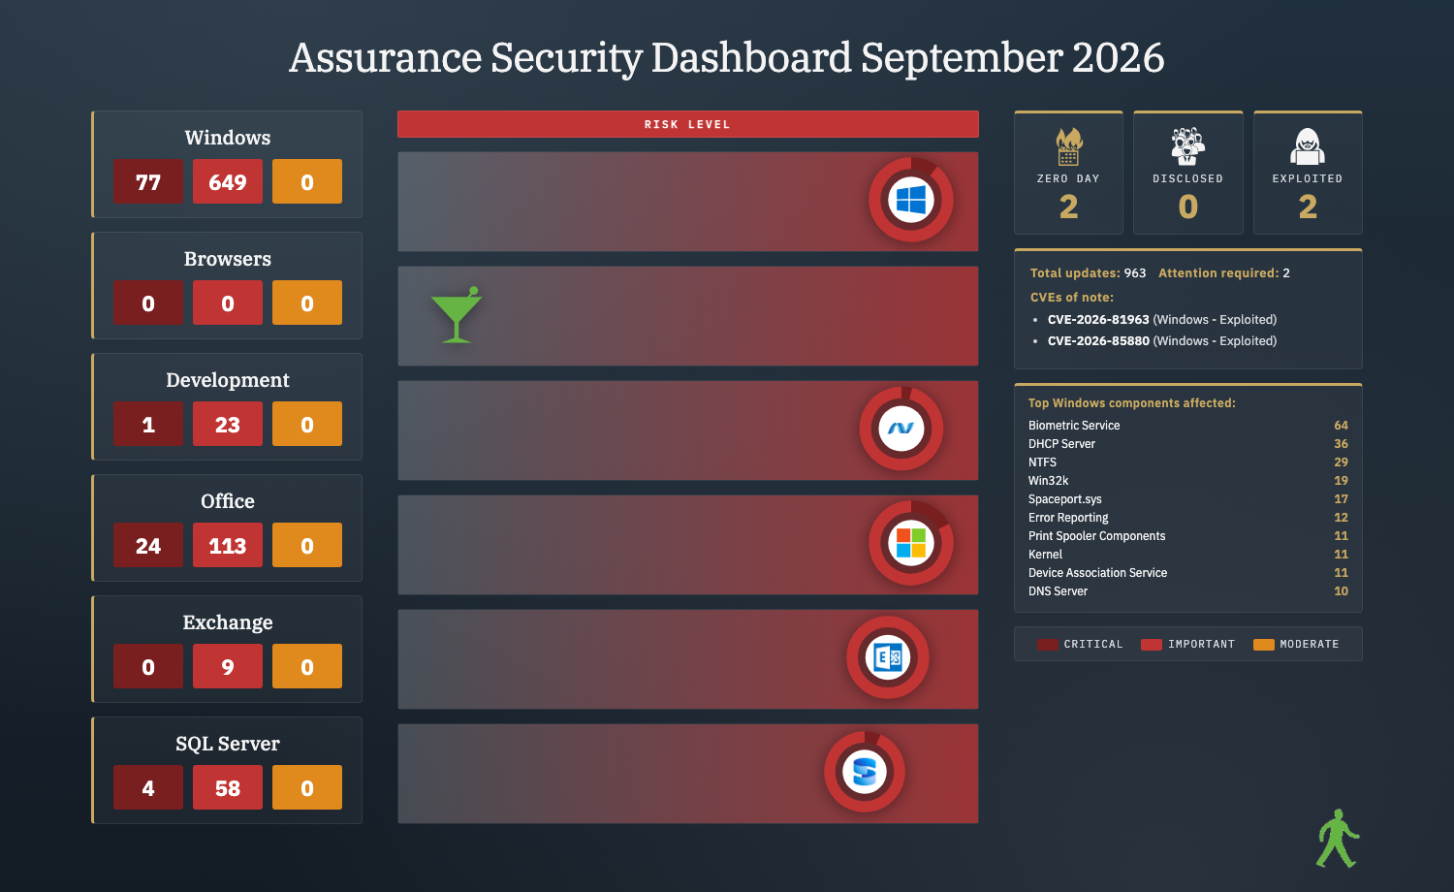Click the Exchange logo risk gauge

pyautogui.click(x=888, y=657)
